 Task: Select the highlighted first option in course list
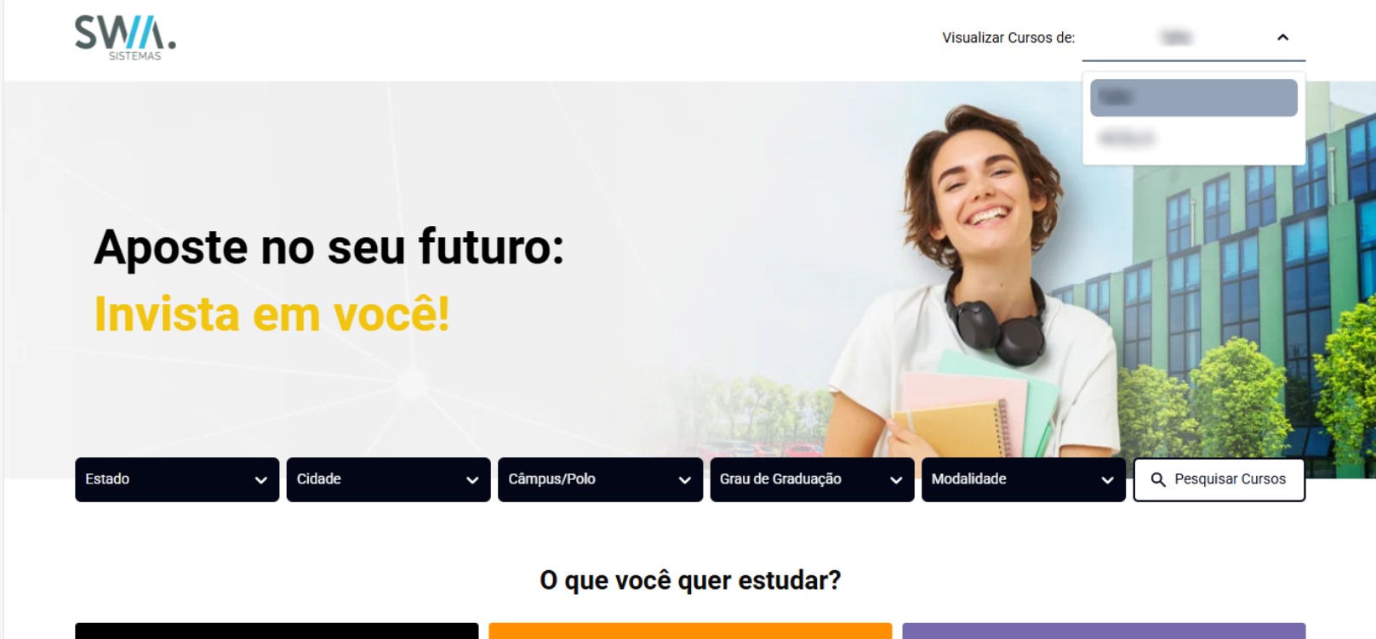click(1194, 98)
